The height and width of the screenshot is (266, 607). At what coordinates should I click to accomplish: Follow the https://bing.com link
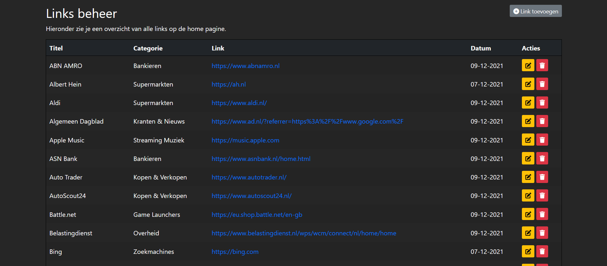coord(235,252)
